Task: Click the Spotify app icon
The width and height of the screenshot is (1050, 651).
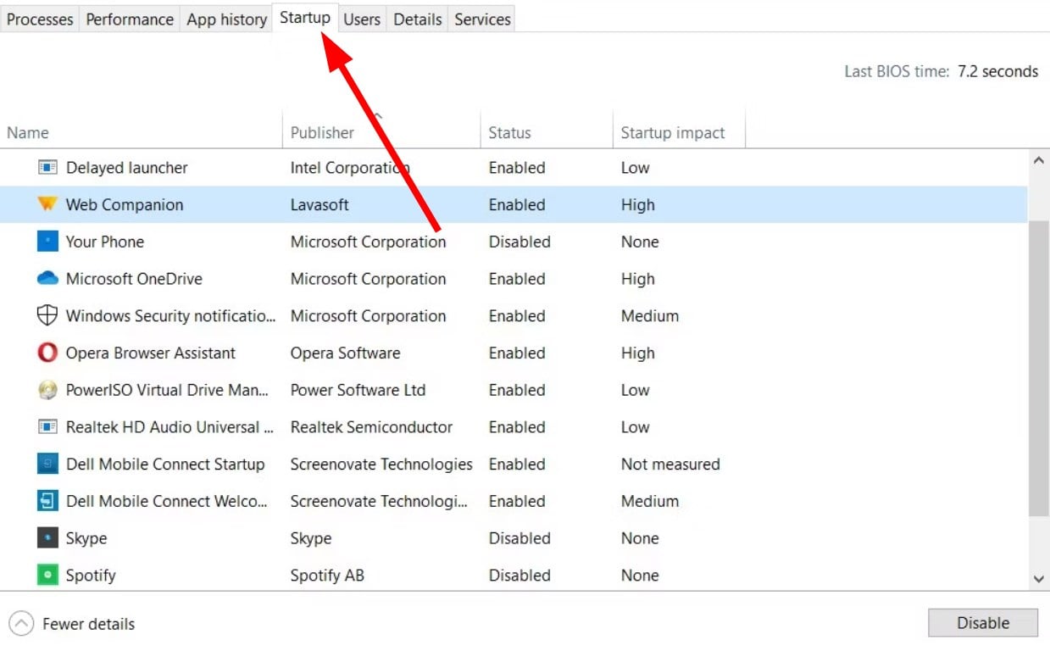Action: [x=47, y=576]
